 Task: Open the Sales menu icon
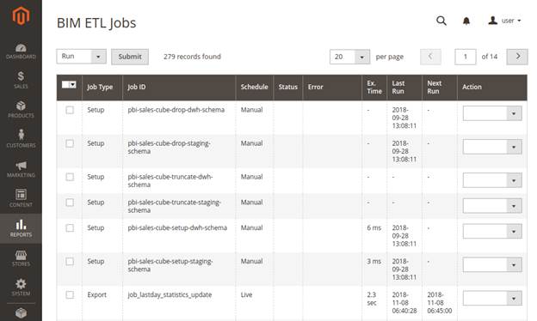[x=21, y=81]
